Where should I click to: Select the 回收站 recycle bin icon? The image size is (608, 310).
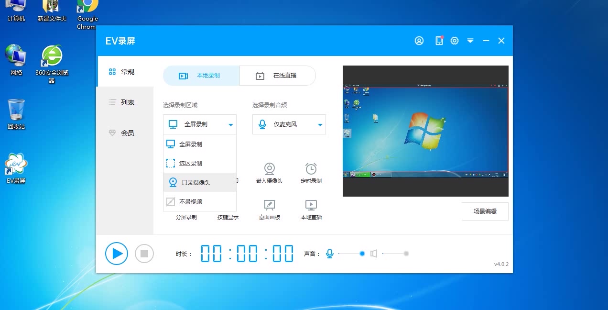tap(16, 114)
